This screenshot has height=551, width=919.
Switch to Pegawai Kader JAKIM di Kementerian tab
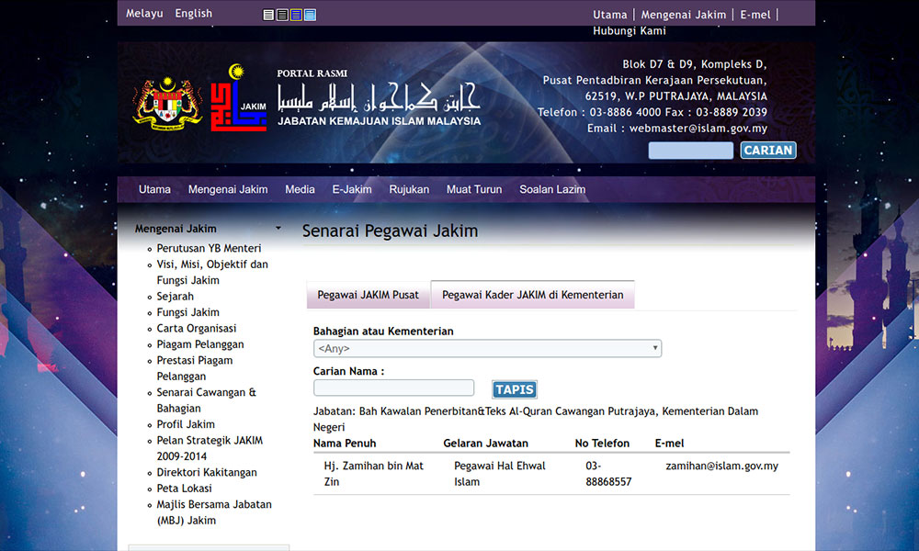[533, 295]
